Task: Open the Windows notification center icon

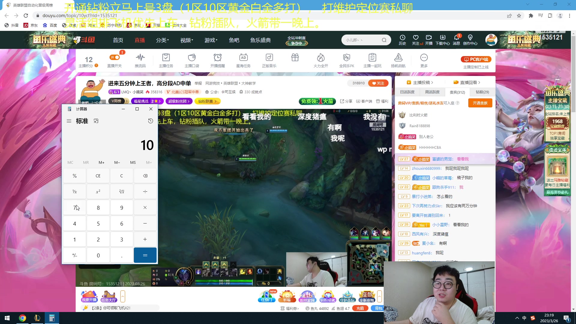Action: tap(566, 318)
